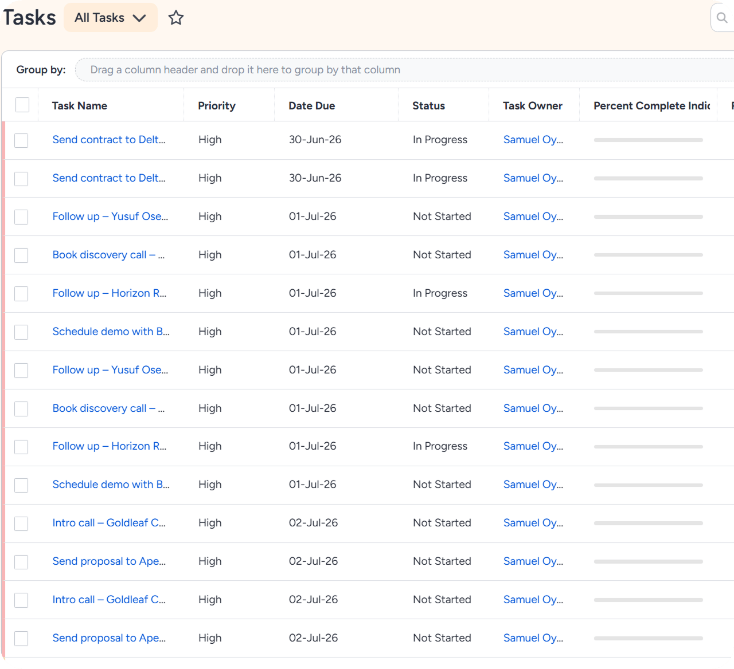Sort by the Date Due column header
The height and width of the screenshot is (669, 734).
click(312, 106)
